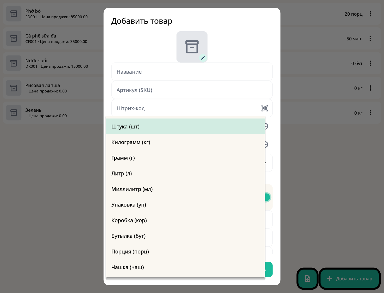Screen dimensions: 384x293
Task: Click the Cà phê sữa đá box icon
Action: 14,39
